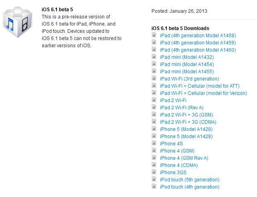Open iPad mini Model A1454 download link

click(x=187, y=64)
